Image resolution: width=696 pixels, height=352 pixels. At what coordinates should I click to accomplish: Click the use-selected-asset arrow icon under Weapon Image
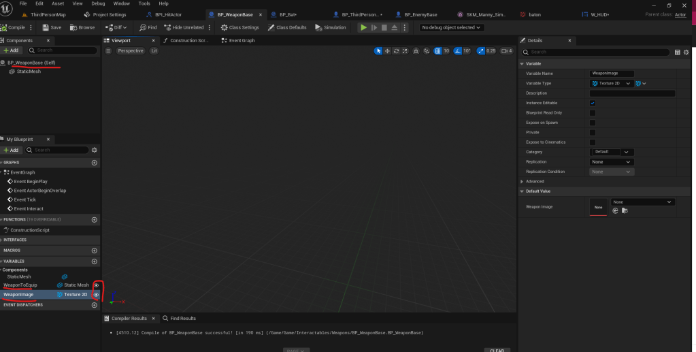(x=615, y=211)
